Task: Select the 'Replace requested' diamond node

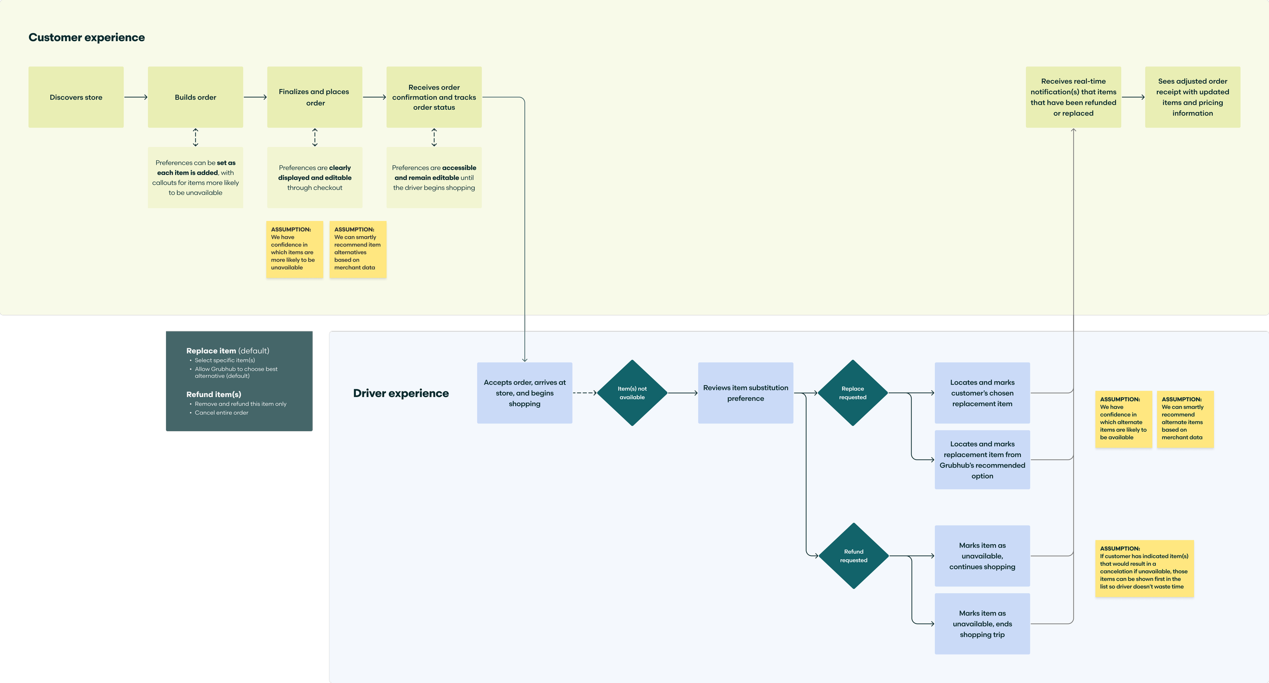Action: pyautogui.click(x=853, y=393)
